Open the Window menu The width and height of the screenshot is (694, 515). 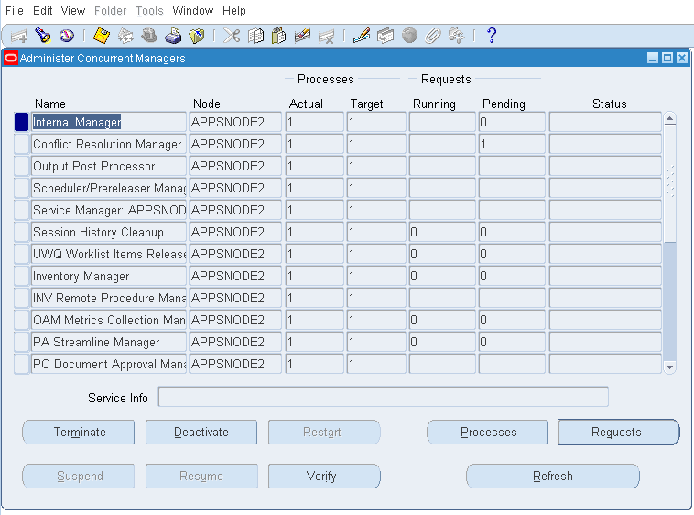click(x=192, y=11)
